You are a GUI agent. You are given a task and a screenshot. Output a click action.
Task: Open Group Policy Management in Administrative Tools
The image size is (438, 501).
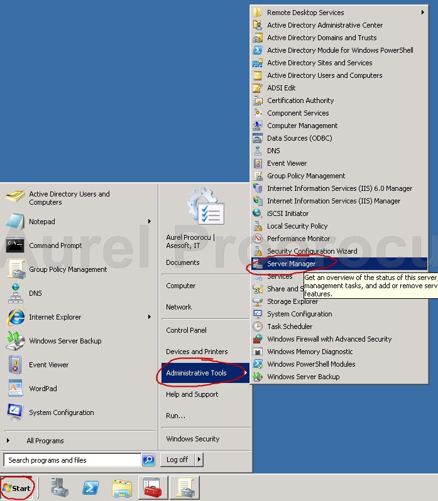(x=339, y=176)
